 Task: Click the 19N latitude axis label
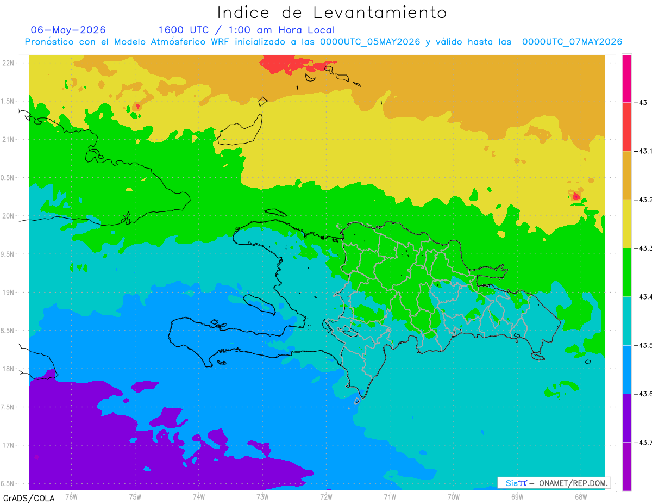click(x=10, y=292)
